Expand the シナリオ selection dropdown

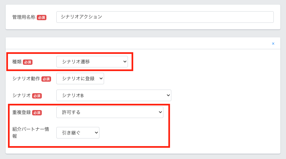[113, 96]
